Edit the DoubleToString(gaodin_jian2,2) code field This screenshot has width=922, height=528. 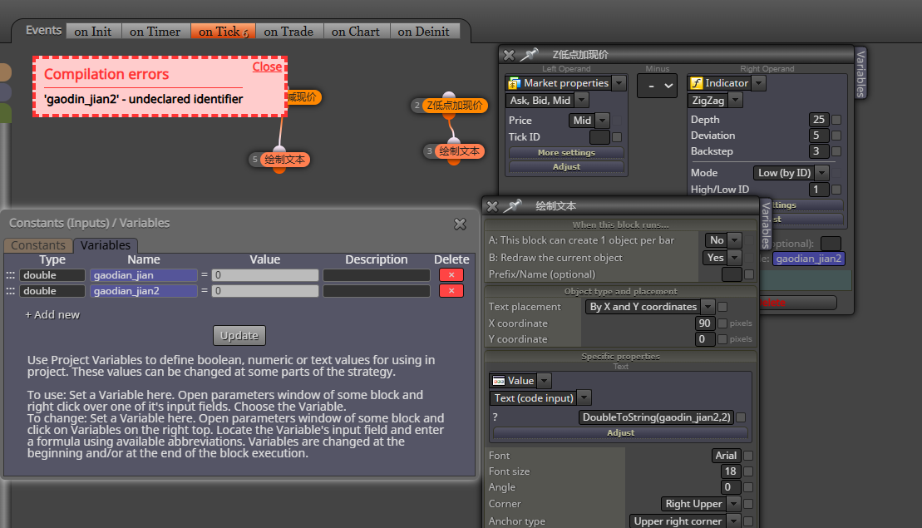point(656,417)
